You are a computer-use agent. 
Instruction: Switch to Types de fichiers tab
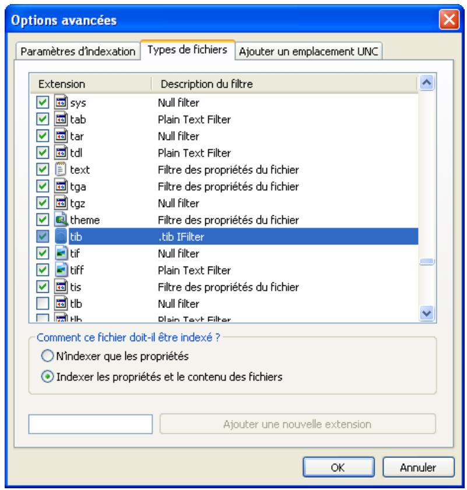[187, 50]
